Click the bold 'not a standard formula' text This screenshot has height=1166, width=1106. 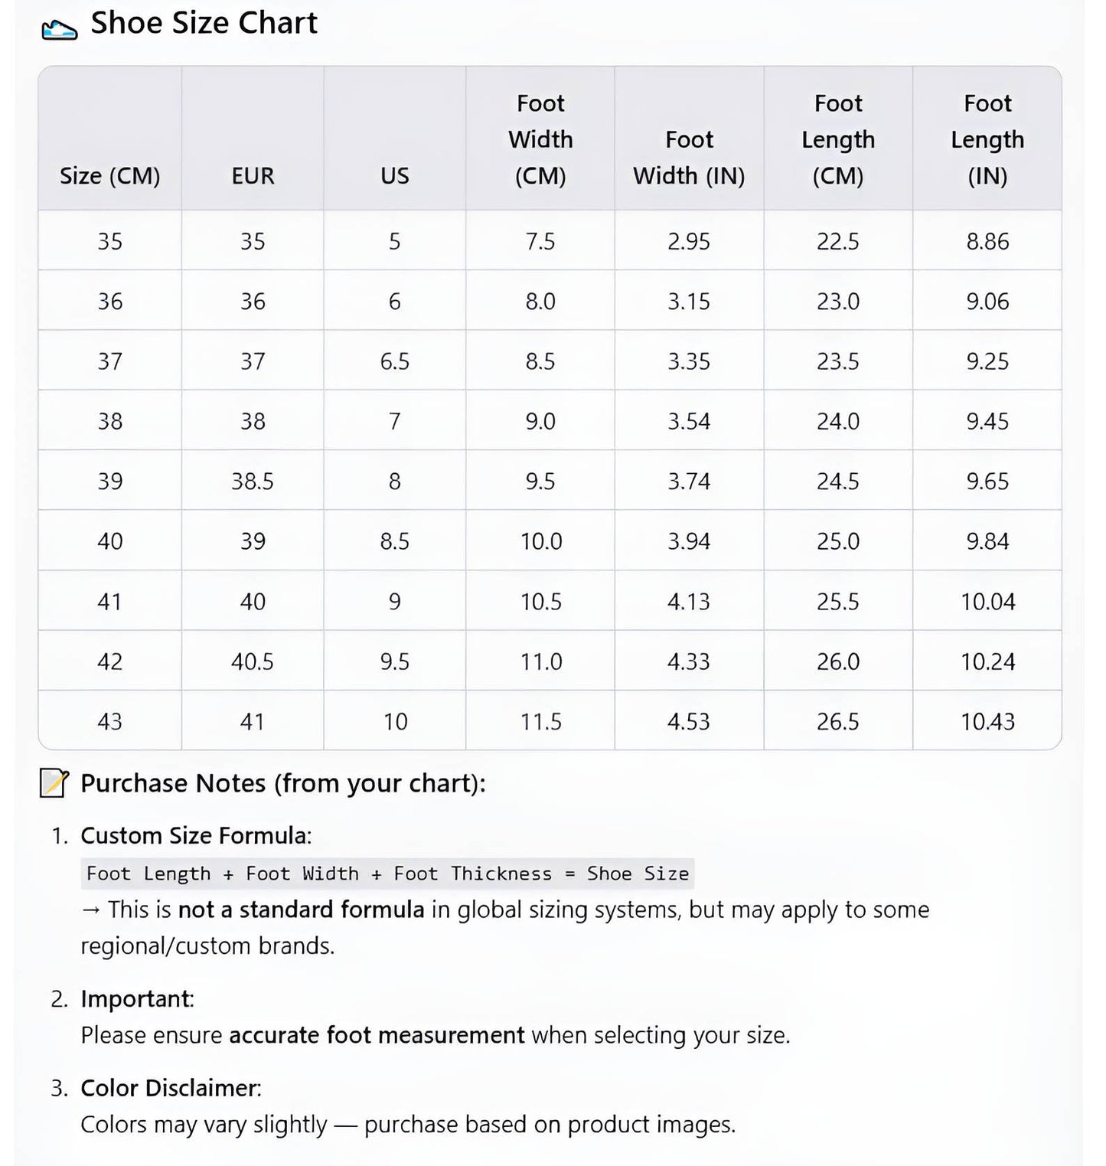point(301,910)
